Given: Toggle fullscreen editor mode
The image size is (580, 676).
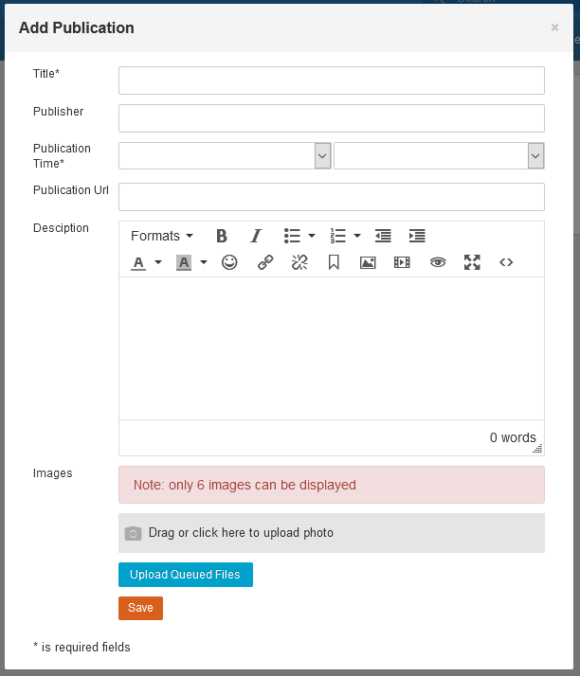Looking at the screenshot, I should click(x=472, y=262).
